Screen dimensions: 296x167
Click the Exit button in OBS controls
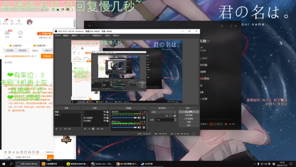coord(189,125)
